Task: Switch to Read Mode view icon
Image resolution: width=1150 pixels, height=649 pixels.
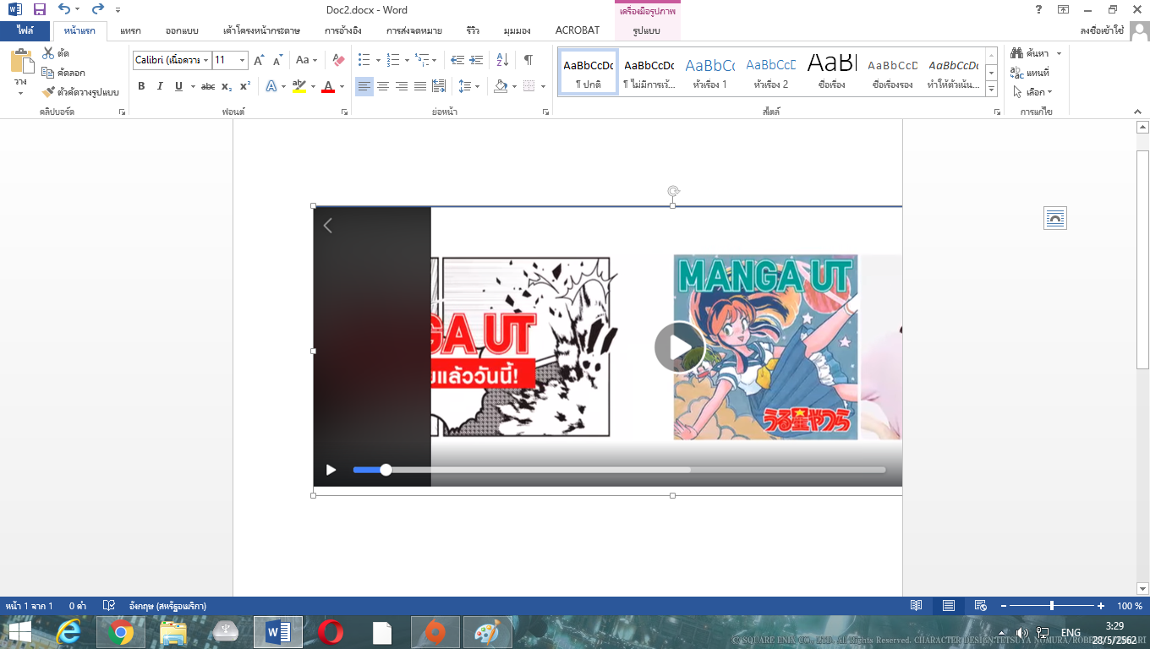Action: [916, 606]
